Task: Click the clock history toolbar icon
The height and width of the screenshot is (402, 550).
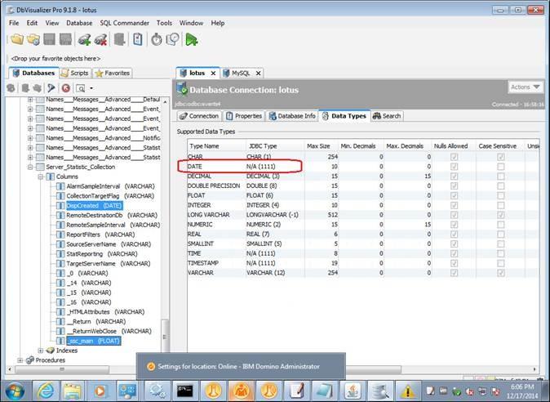Action: [x=172, y=39]
